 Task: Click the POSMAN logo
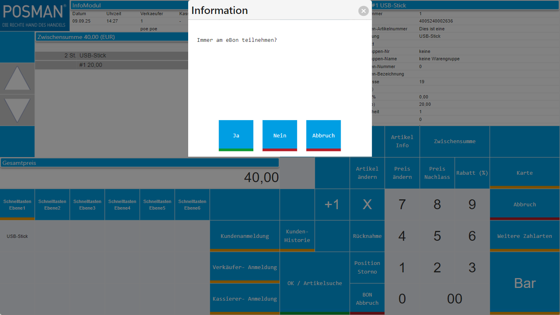click(x=34, y=16)
